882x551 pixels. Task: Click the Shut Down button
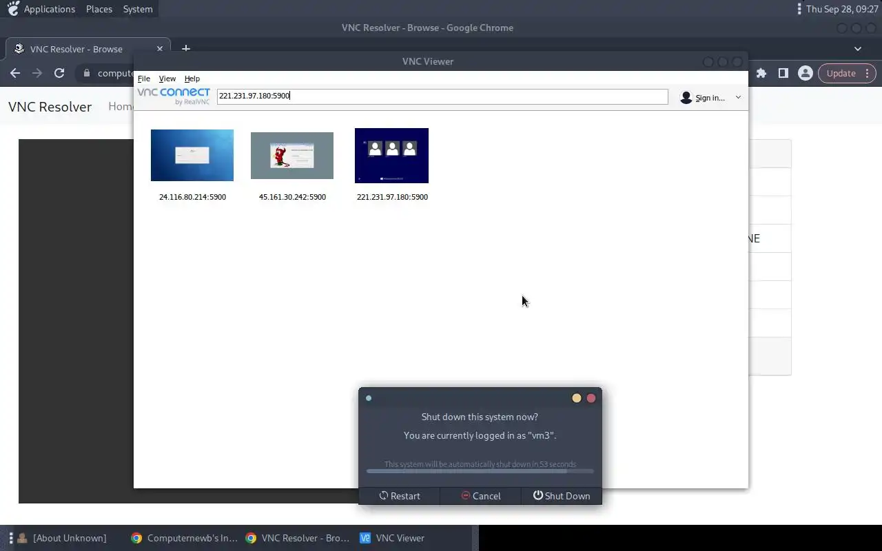[561, 496]
